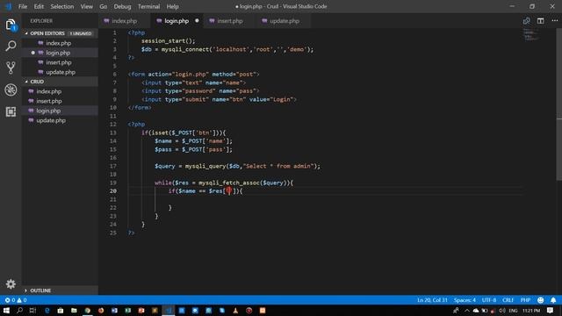The width and height of the screenshot is (562, 316).
Task: Change language mode via PHP
Action: click(525, 300)
